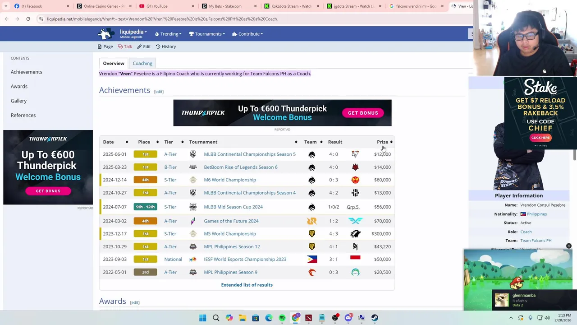577x325 pixels.
Task: Click edit link next to Achievements heading
Action: 159,92
